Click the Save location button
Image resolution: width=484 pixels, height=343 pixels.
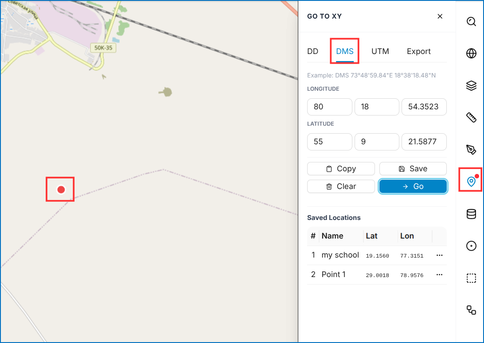tap(413, 169)
